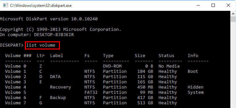Click the vertical scrollbar thumb
Screen dimensions: 236x108
point(233,19)
